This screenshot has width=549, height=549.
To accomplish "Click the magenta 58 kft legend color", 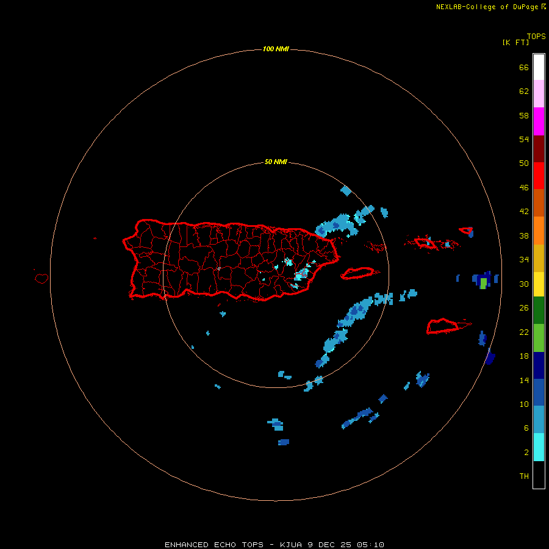I will click(x=539, y=121).
